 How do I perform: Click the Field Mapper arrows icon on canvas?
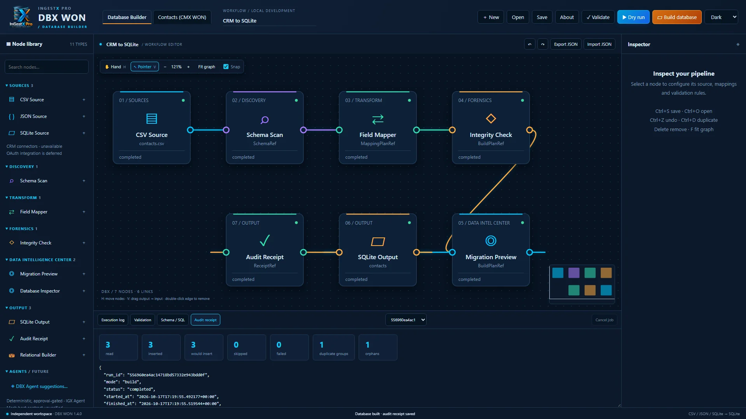pyautogui.click(x=378, y=119)
